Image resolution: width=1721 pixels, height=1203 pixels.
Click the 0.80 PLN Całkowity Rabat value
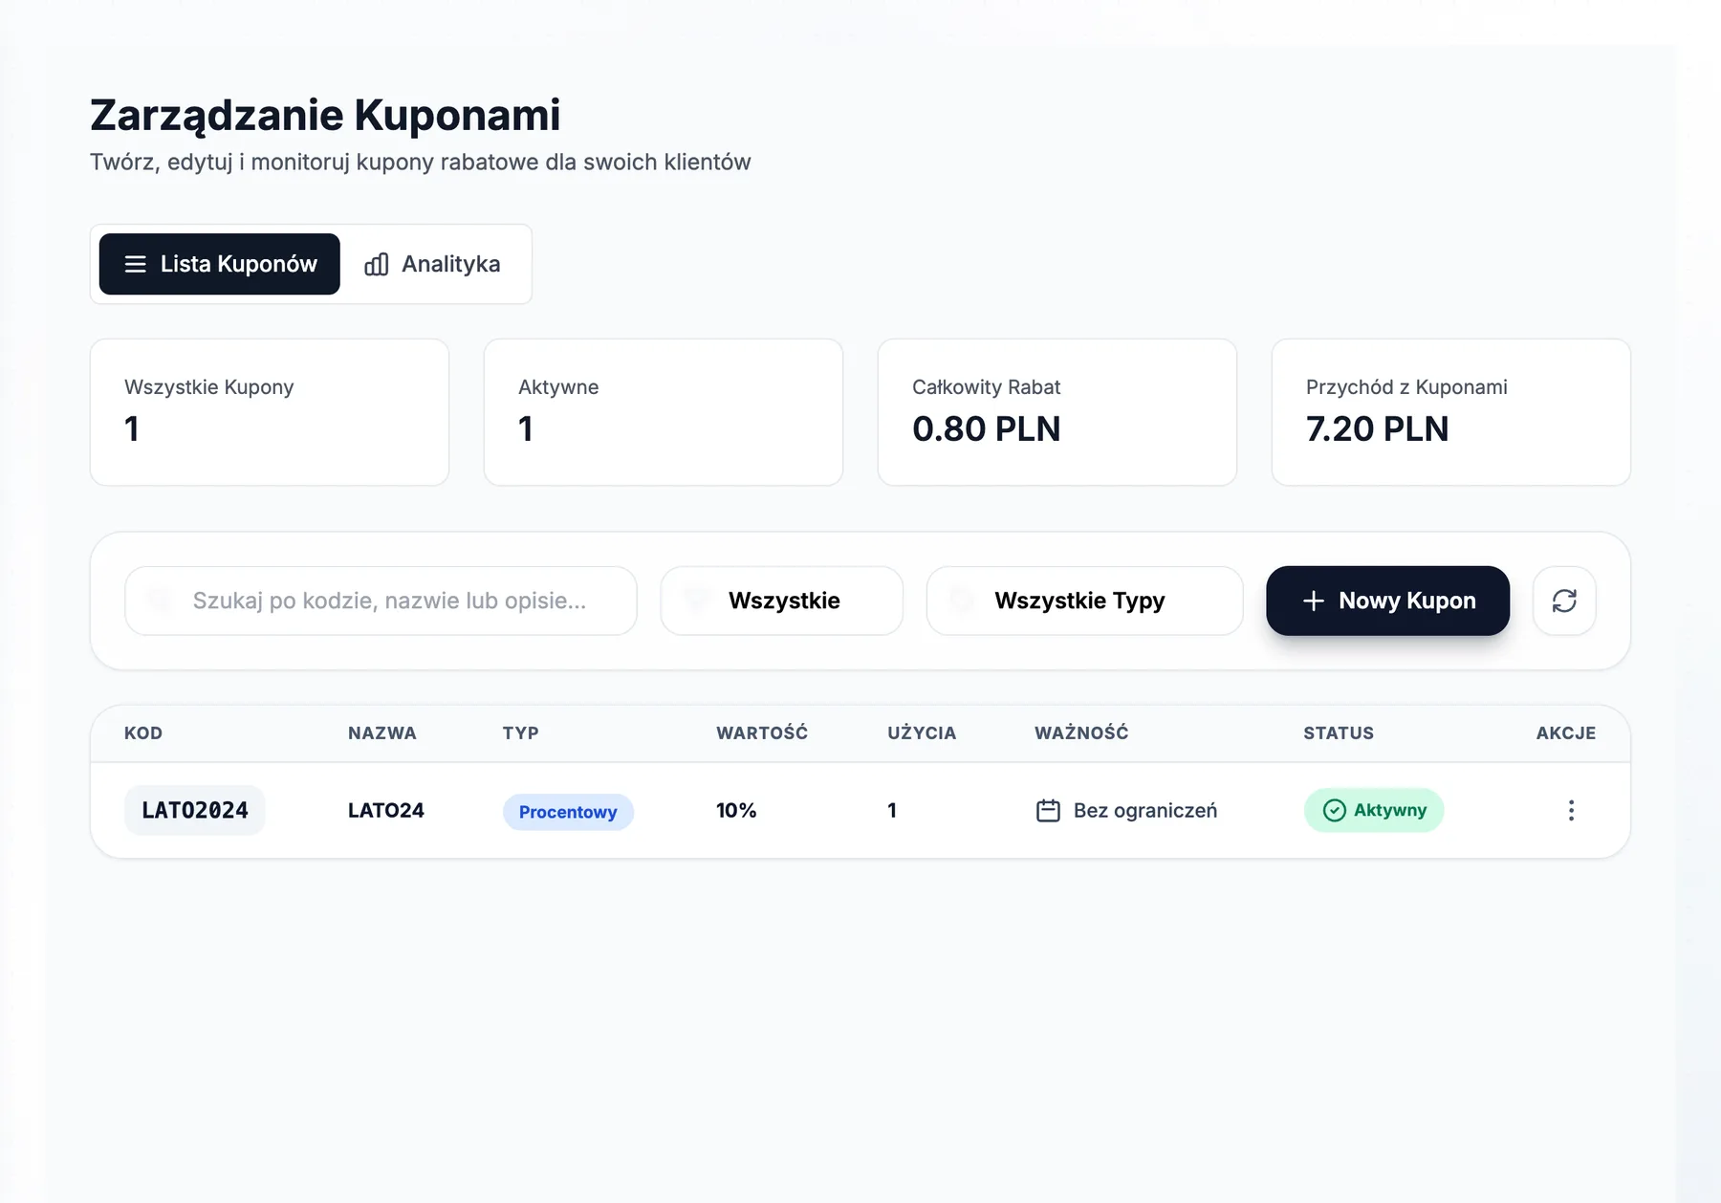(x=987, y=429)
